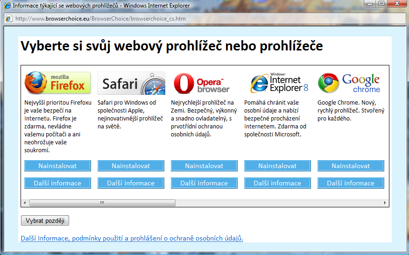Open Další informace for Firefox
The image size is (409, 255).
57,183
